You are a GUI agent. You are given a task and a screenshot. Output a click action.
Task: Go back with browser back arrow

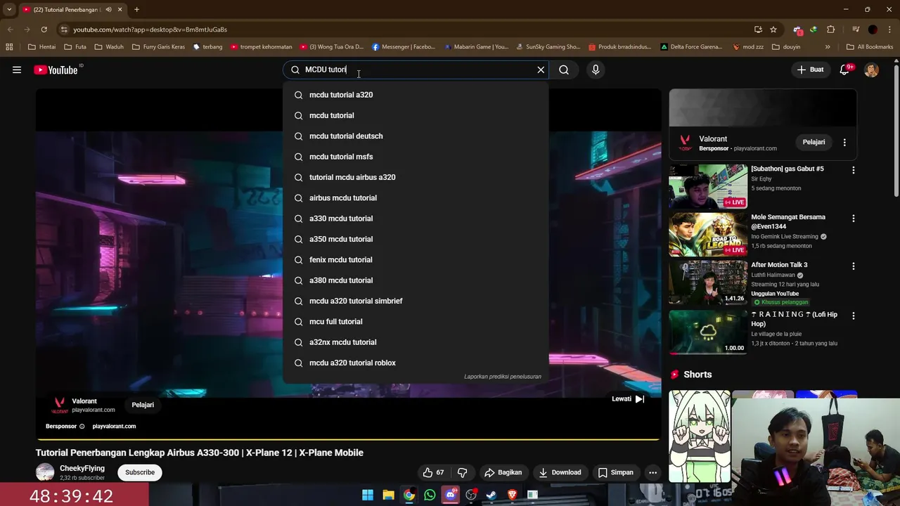click(10, 30)
